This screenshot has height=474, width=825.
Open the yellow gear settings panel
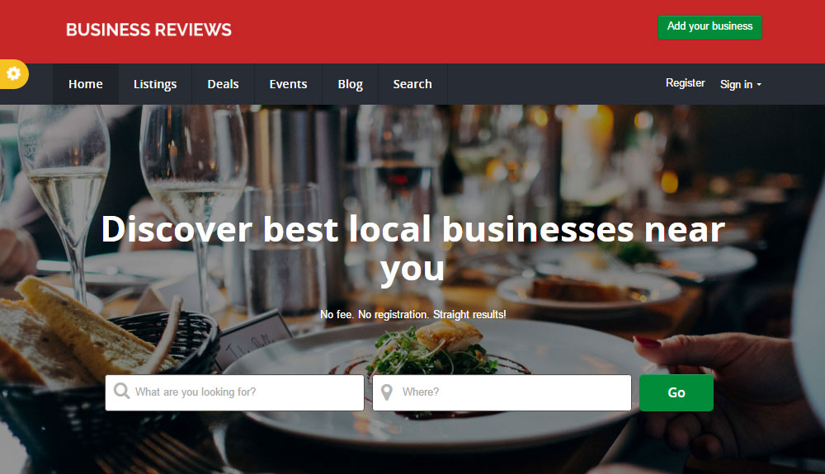point(14,73)
